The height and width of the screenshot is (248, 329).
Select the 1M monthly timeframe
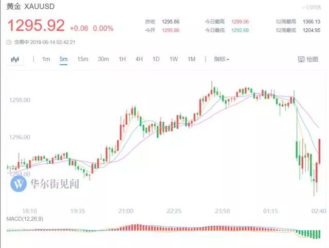(192, 60)
